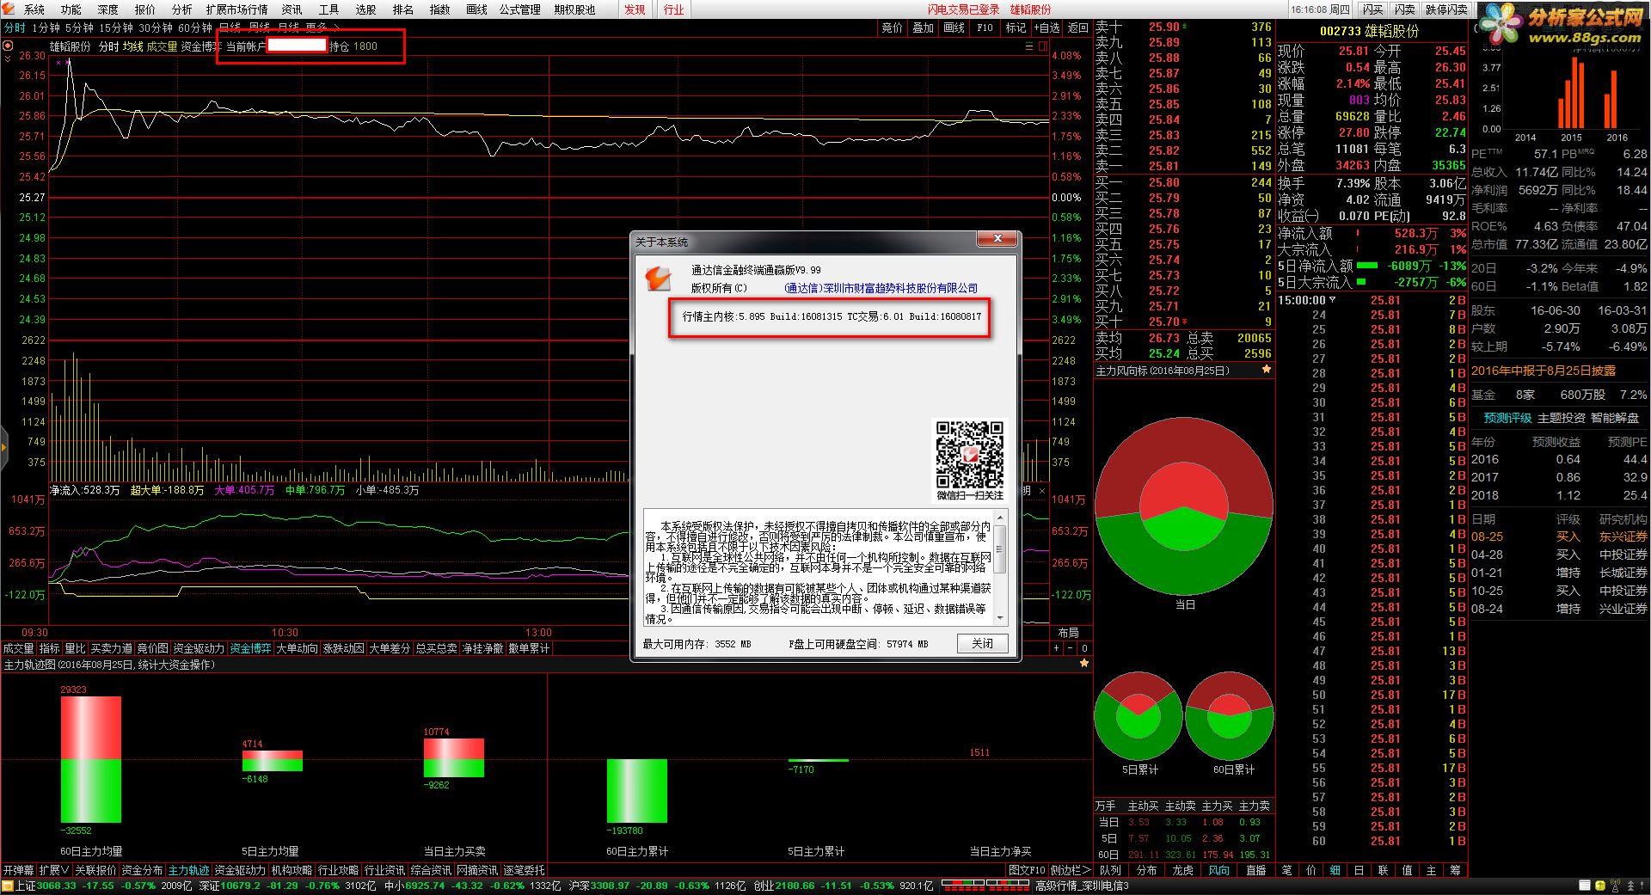Toggle the 成交量 indicator on the chart header
Image resolution: width=1651 pixels, height=895 pixels.
pos(162,46)
